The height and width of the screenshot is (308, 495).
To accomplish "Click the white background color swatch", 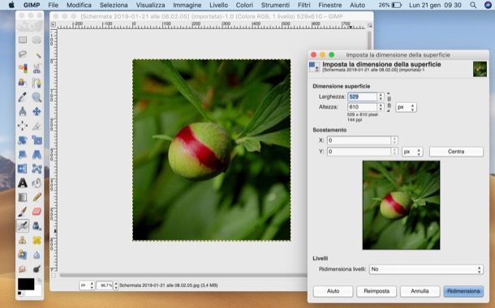I will 38,291.
